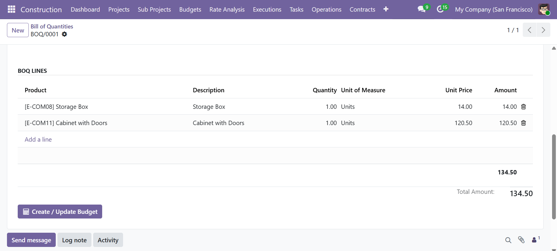Screen dimensions: 557x251
Task: Click the vertical page scrollbar
Action: point(554,176)
